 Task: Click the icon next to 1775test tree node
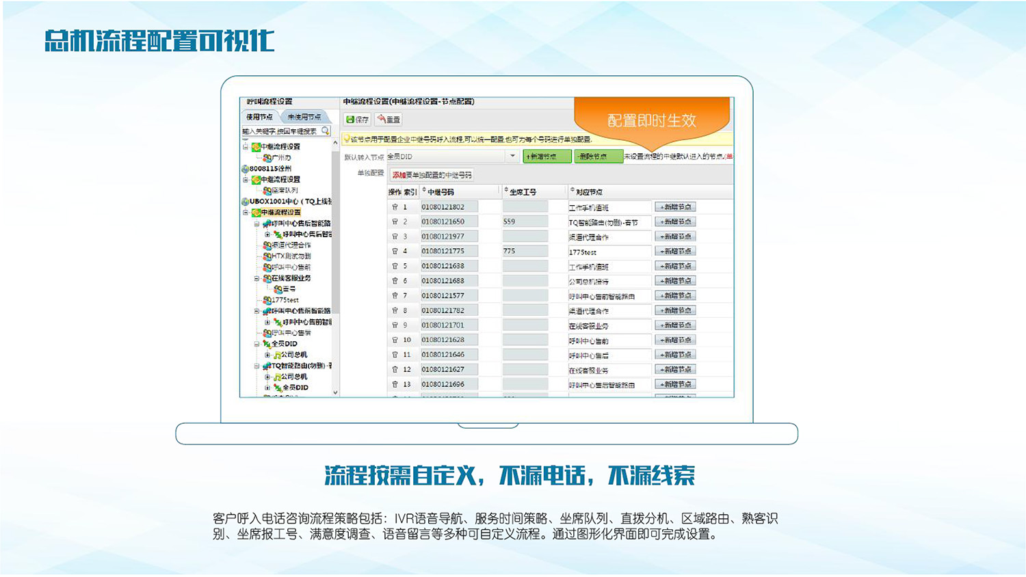[267, 300]
